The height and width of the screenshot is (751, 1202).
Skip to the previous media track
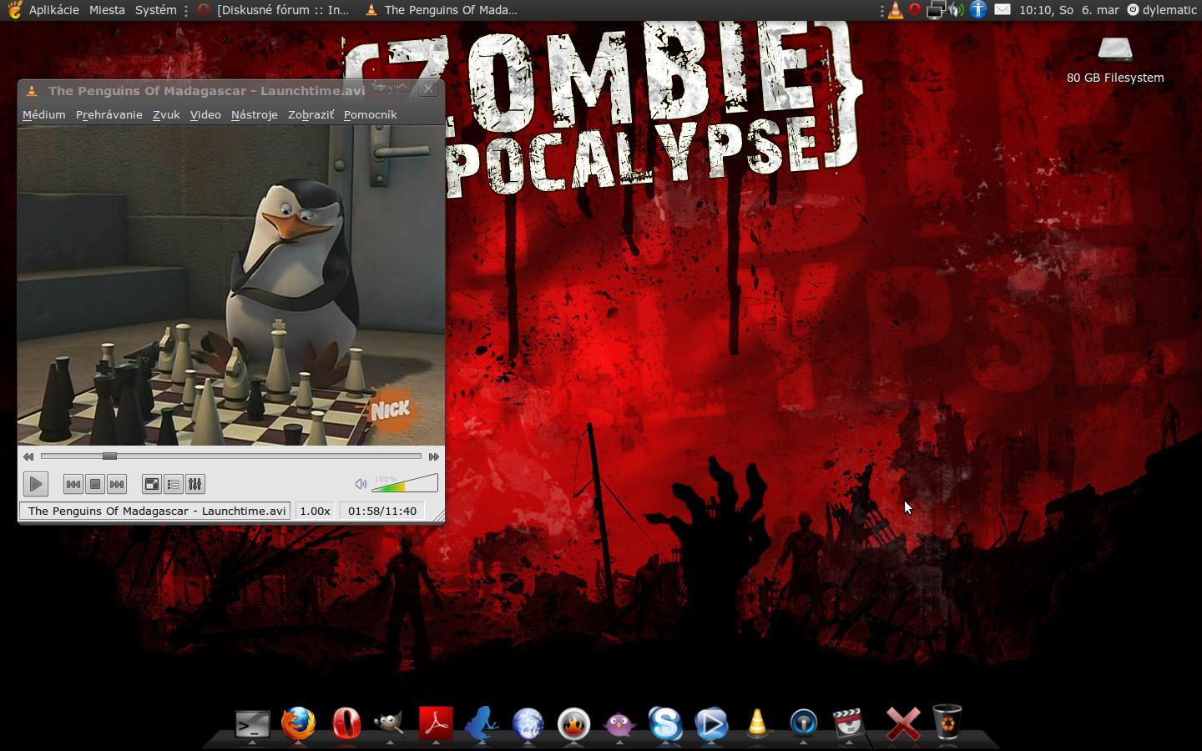pos(73,484)
